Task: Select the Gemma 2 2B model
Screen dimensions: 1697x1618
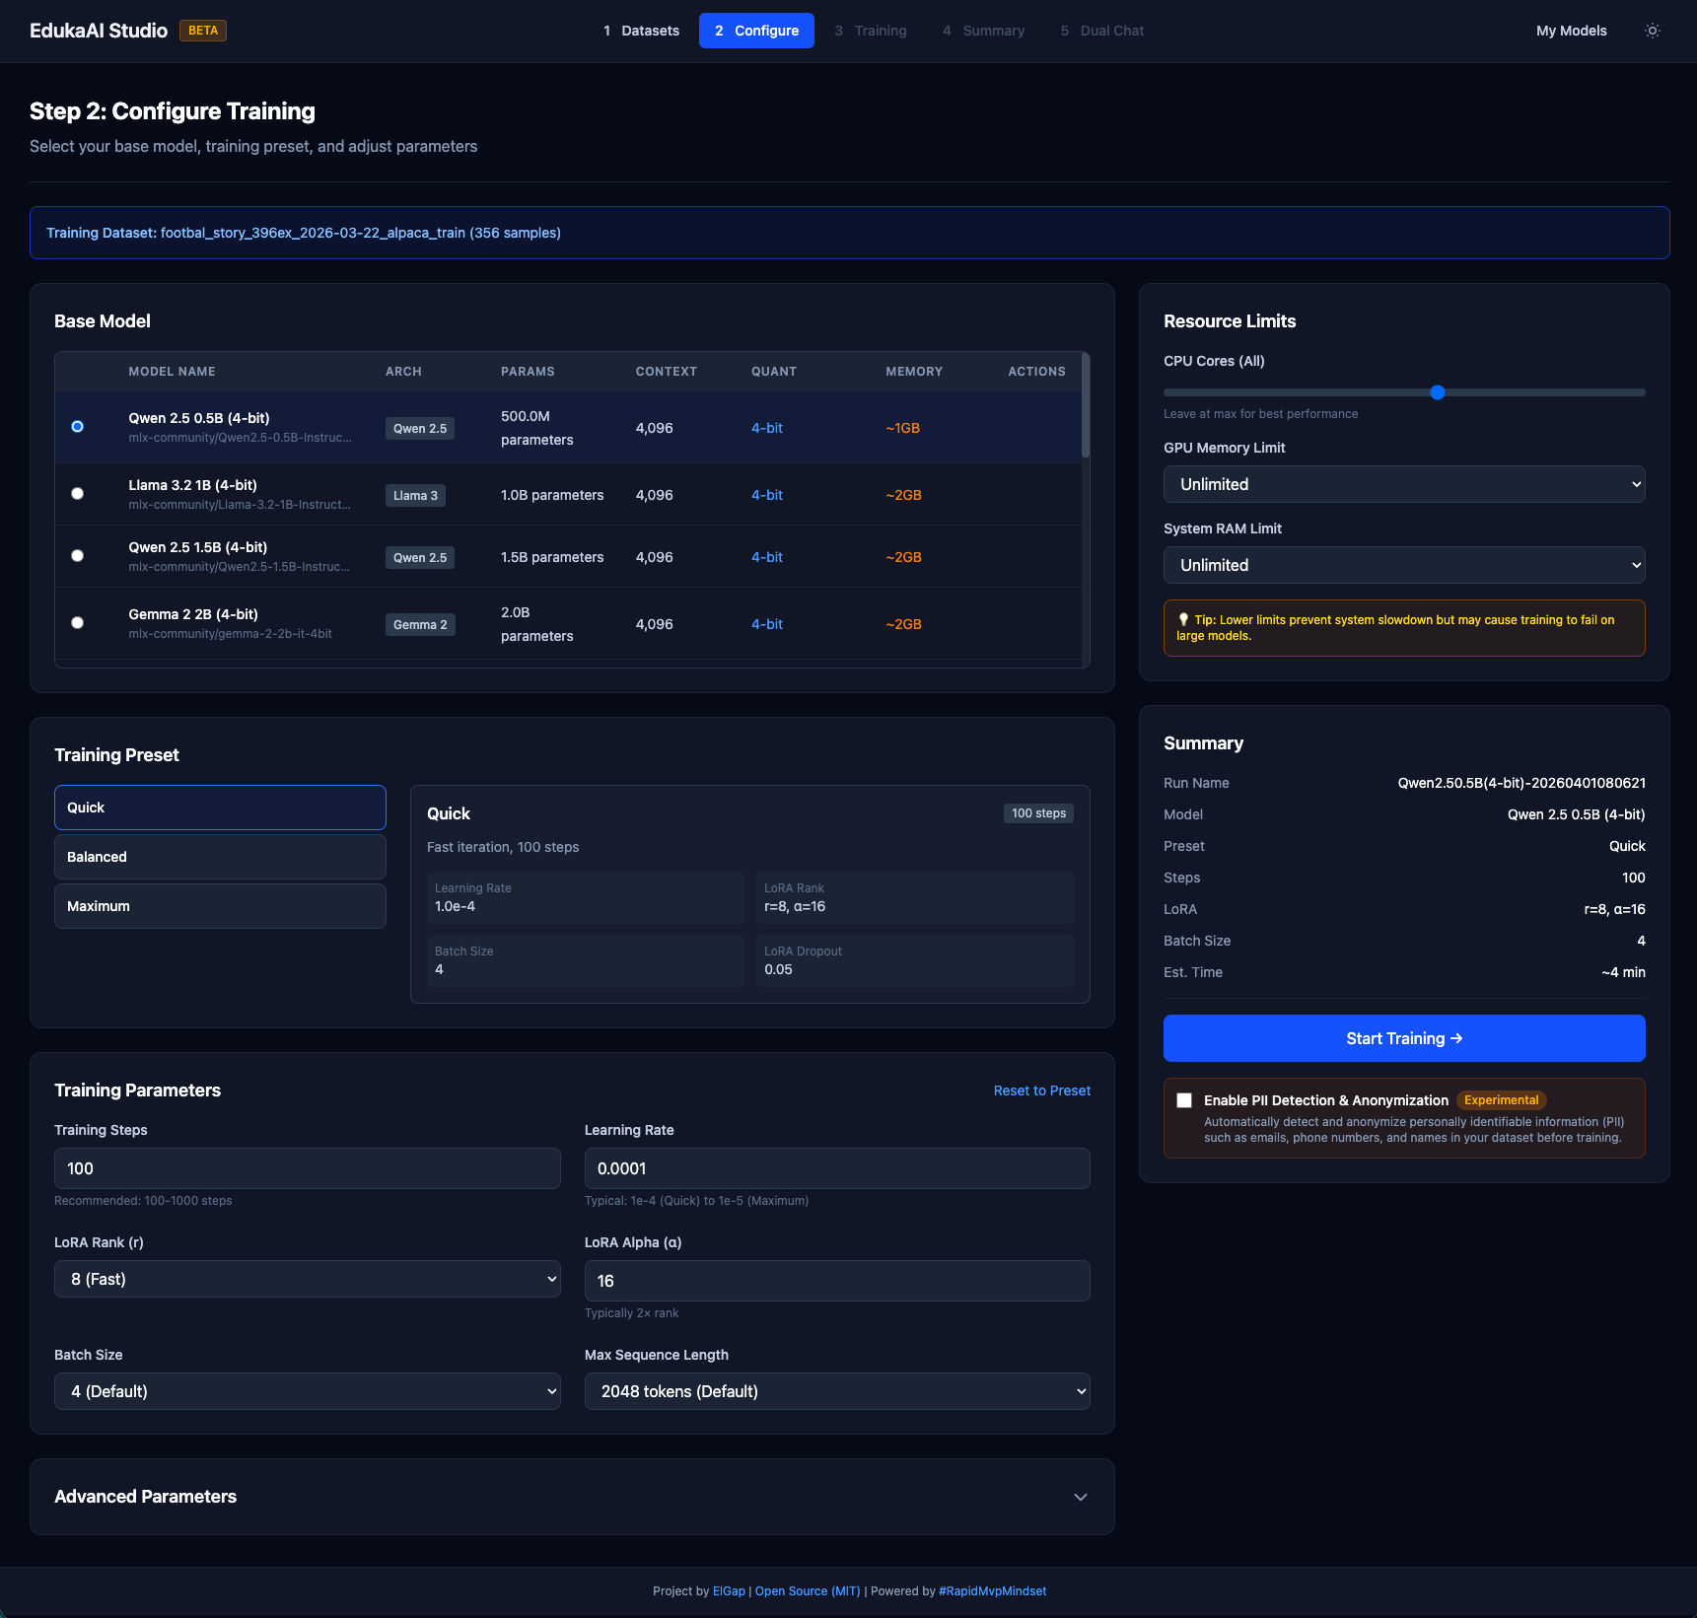Action: click(x=77, y=622)
